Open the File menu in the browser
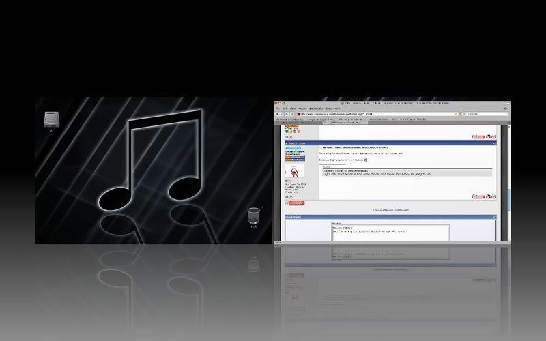Screen dimensions: 546x341 click(277, 108)
